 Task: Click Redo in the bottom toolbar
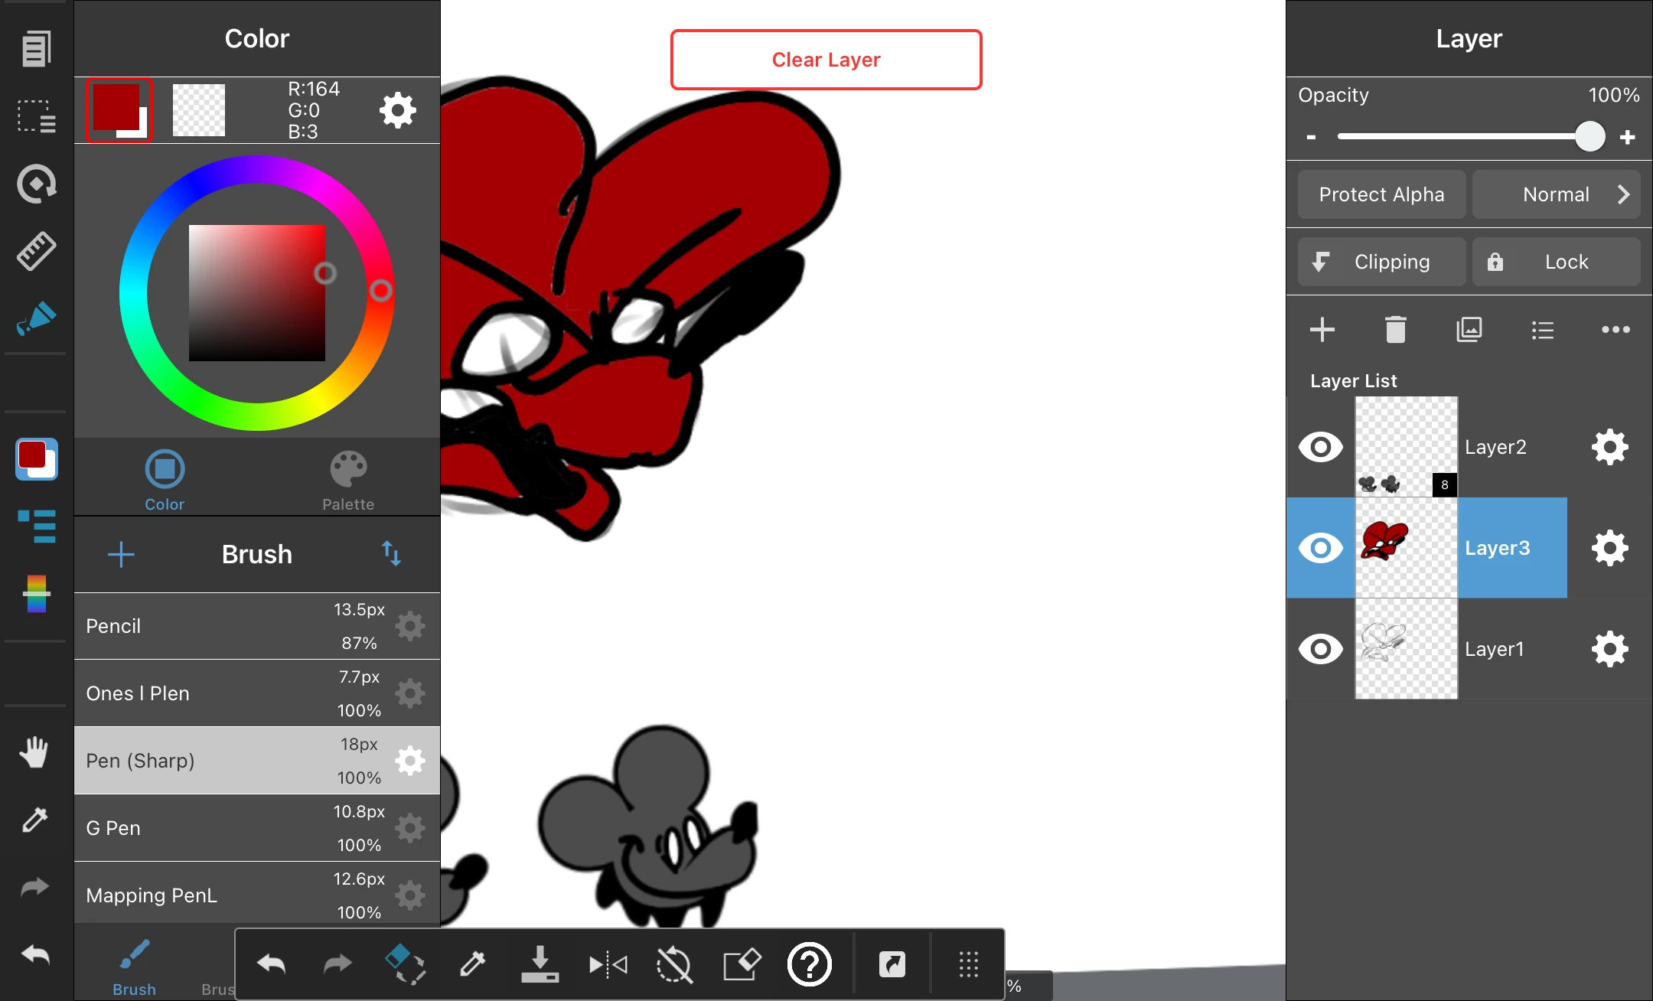[x=337, y=964]
